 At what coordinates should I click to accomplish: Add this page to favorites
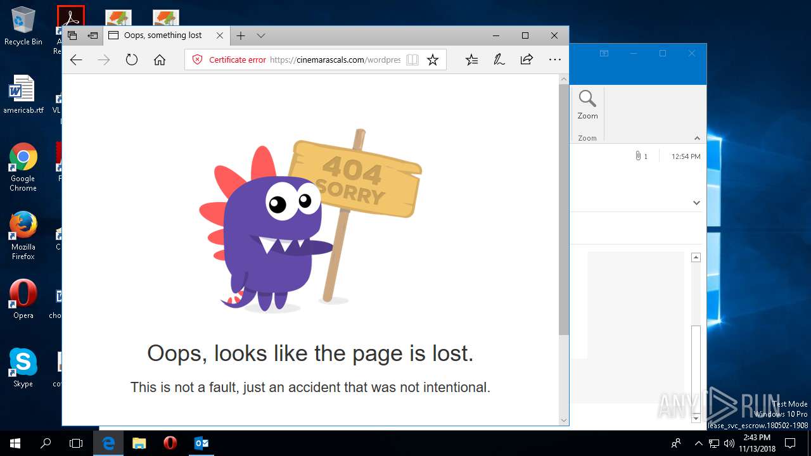click(x=433, y=60)
